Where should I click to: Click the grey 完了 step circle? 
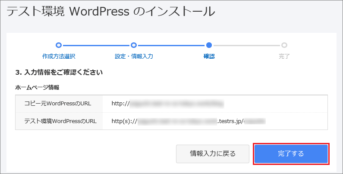pyautogui.click(x=284, y=45)
